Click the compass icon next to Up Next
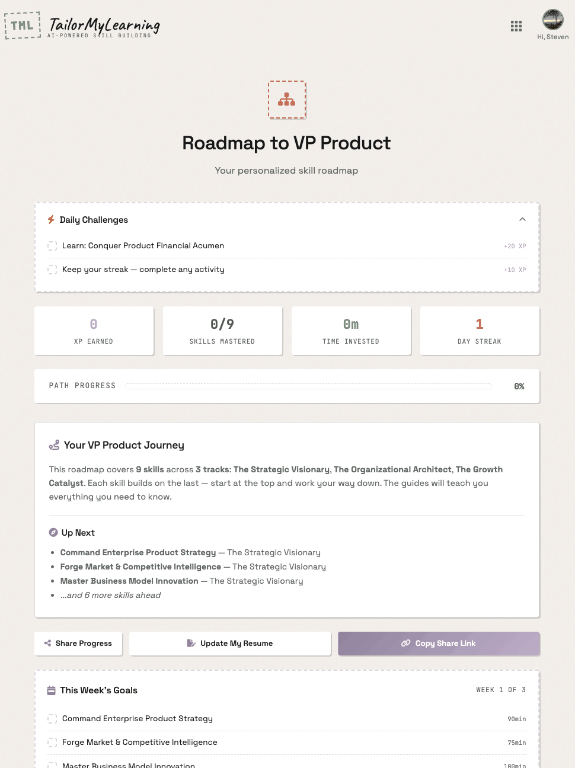Screen dimensions: 575x768 54,532
